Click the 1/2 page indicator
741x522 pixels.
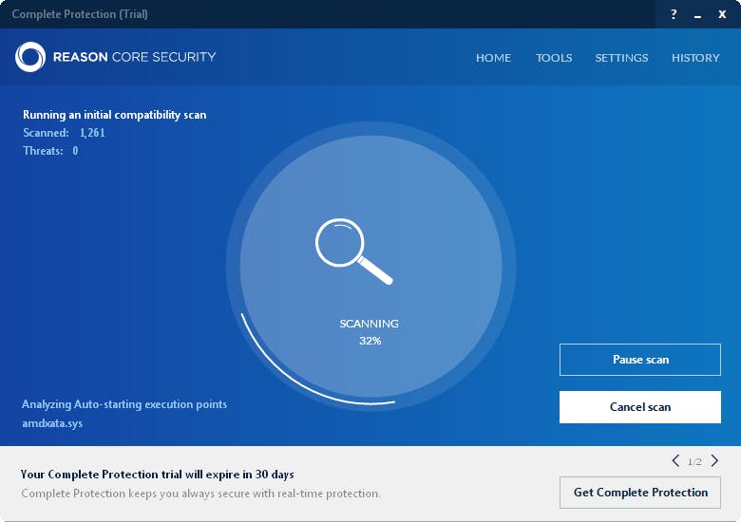click(694, 461)
